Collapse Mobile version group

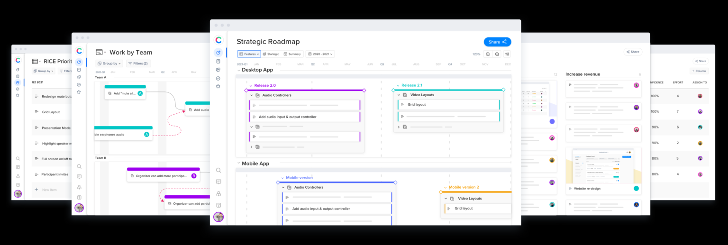(282, 178)
